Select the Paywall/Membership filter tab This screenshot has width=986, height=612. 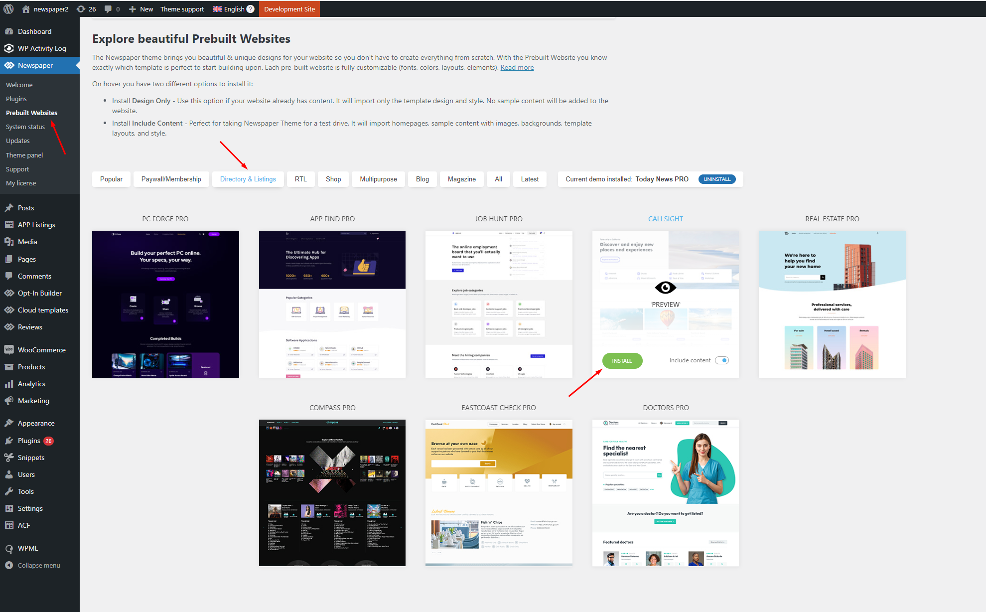pyautogui.click(x=171, y=179)
